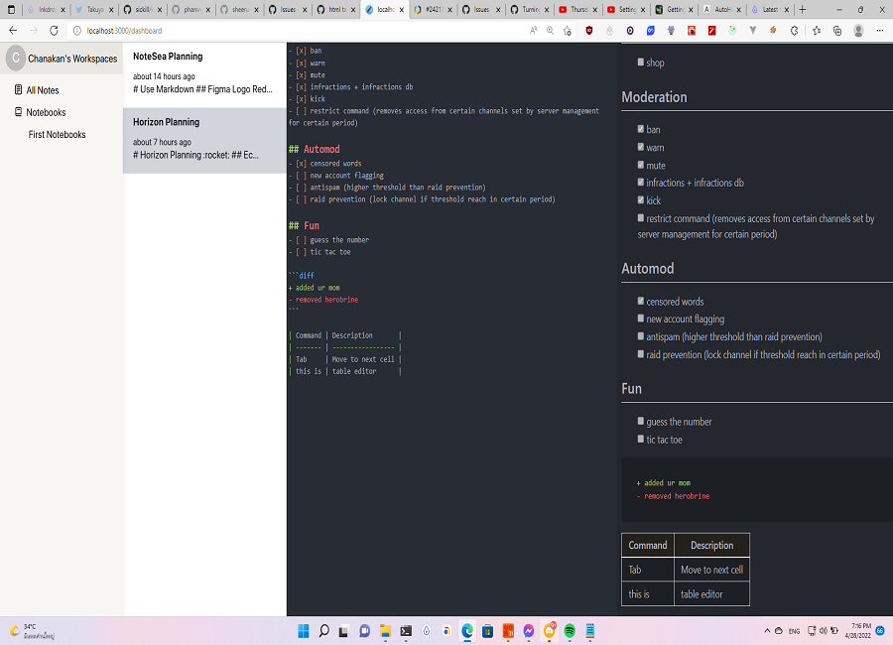Toggle the 'censored words' preview checkbox
This screenshot has height=645, width=893.
[641, 301]
